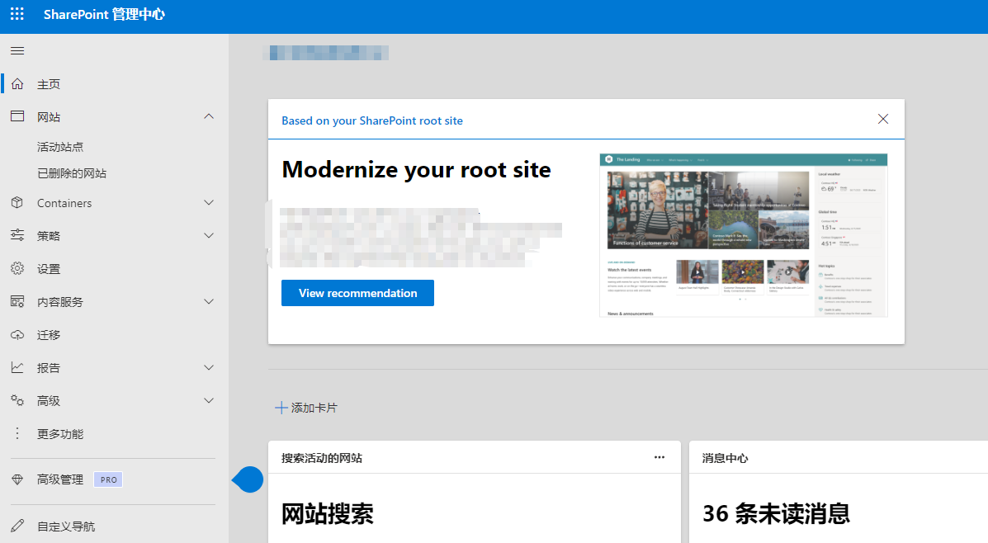Click the 设置 gear icon
988x543 pixels.
coord(17,269)
